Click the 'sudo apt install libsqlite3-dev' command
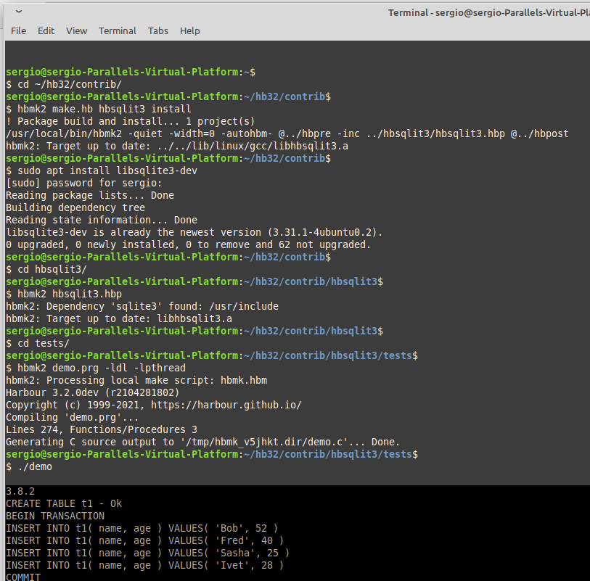 [x=102, y=170]
